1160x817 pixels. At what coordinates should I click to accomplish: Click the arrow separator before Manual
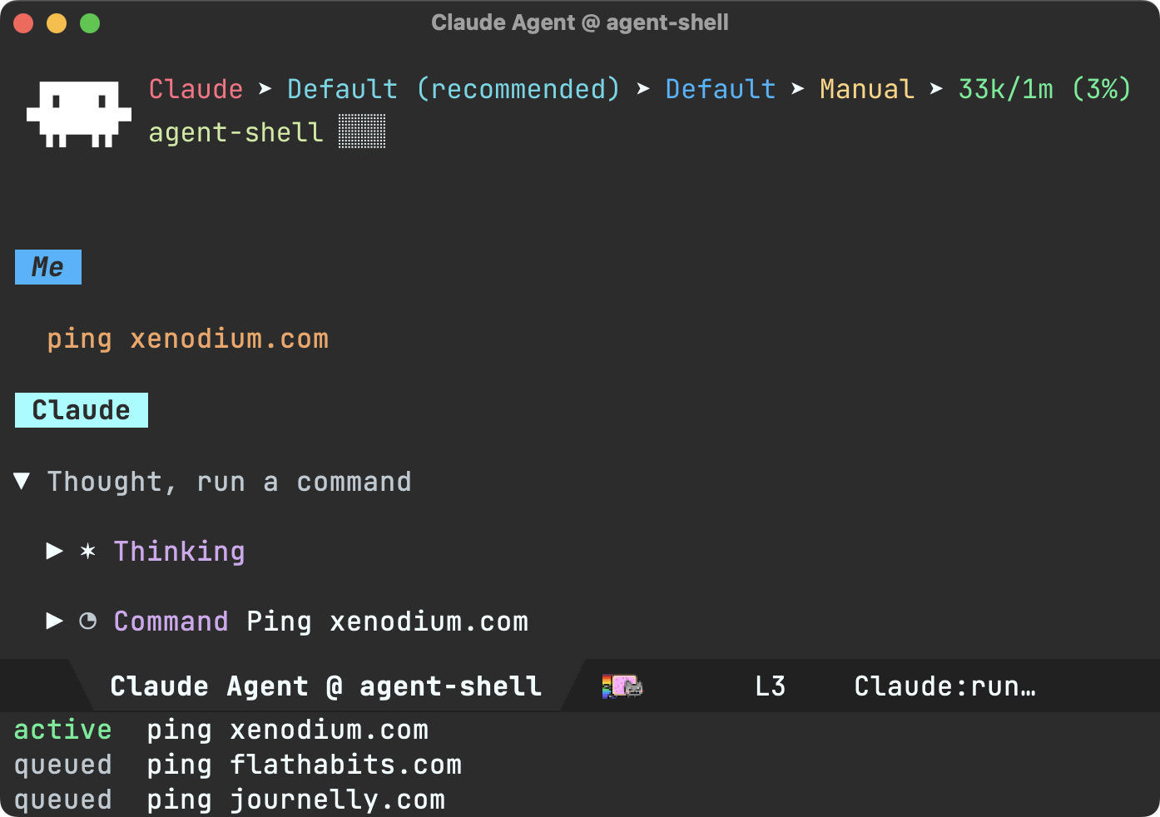[797, 88]
